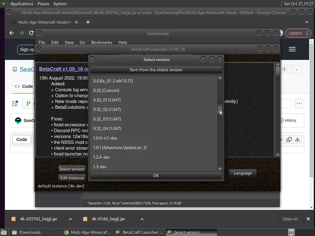315x236 pixels.
Task: Expand the 4k-021742_lwjgl.jar download options
Action: tap(70, 219)
